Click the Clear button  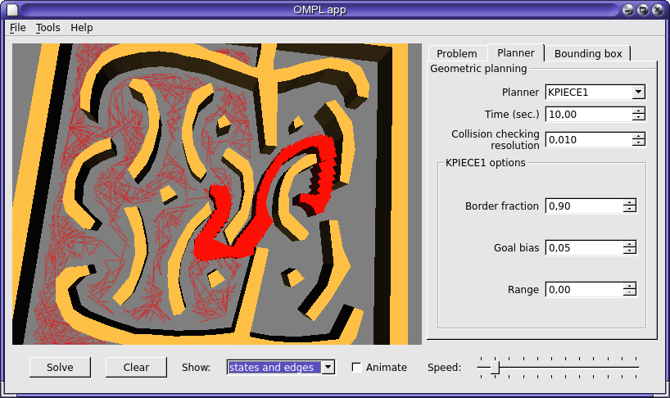136,367
